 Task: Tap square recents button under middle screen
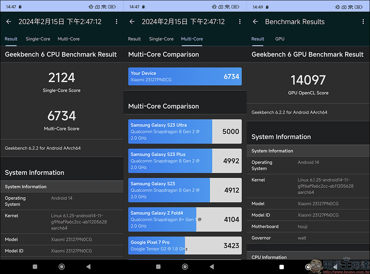tap(158, 267)
